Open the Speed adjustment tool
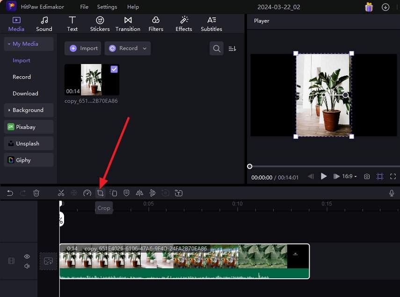 point(87,193)
